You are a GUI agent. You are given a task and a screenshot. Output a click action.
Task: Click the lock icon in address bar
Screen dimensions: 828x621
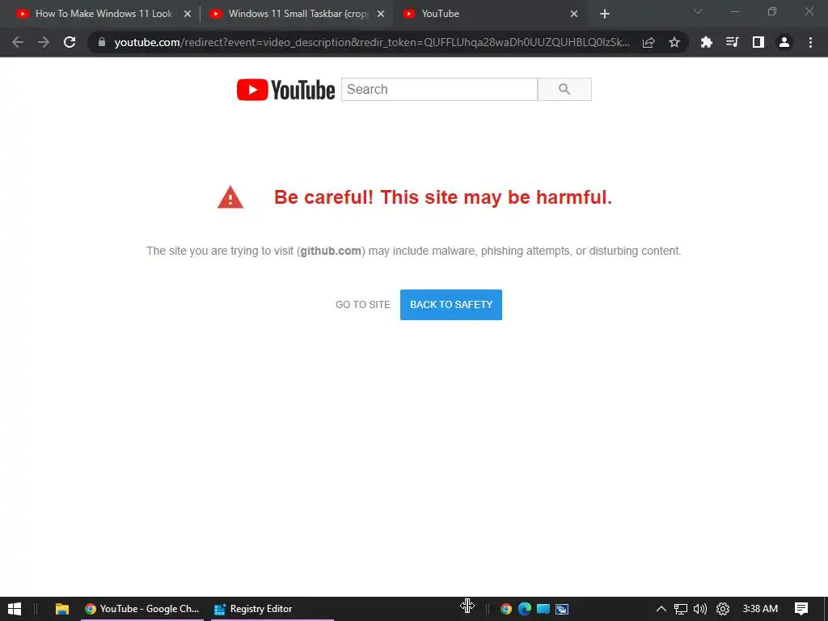coord(102,42)
